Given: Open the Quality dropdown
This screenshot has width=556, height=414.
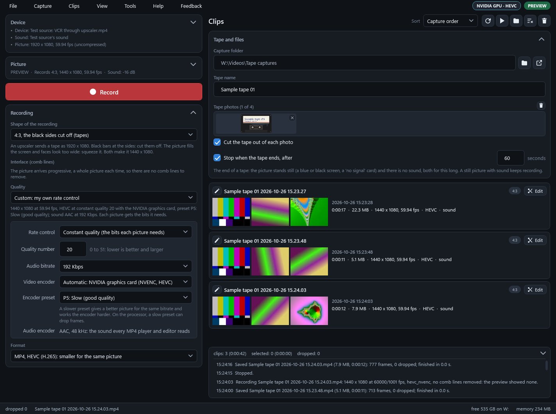Looking at the screenshot, I should tap(104, 198).
